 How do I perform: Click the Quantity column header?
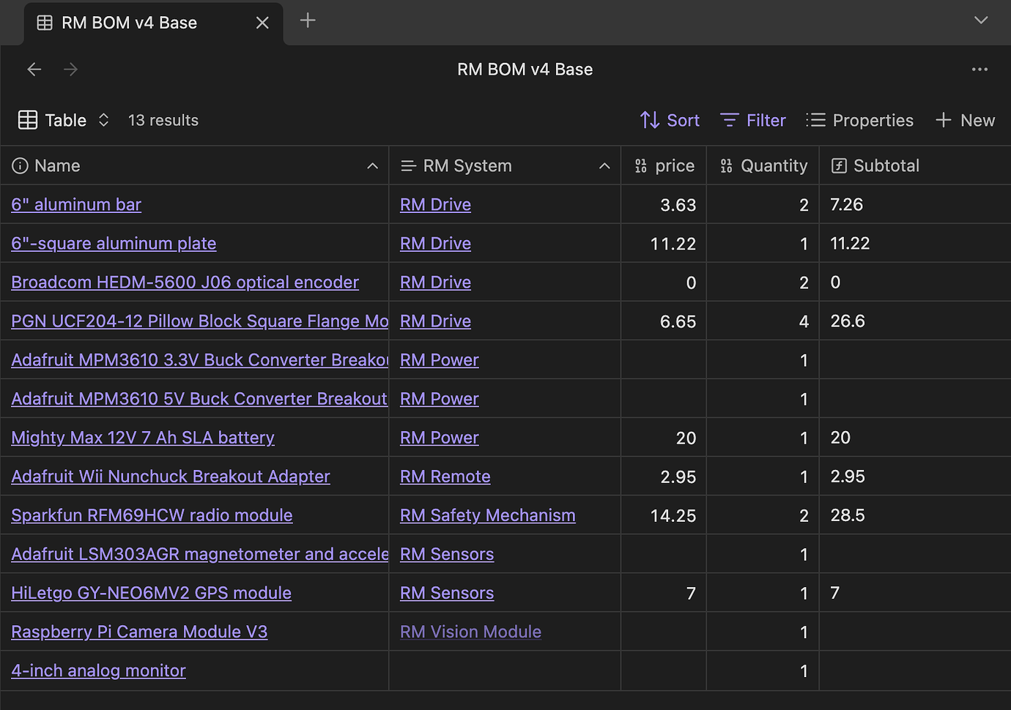(x=763, y=166)
